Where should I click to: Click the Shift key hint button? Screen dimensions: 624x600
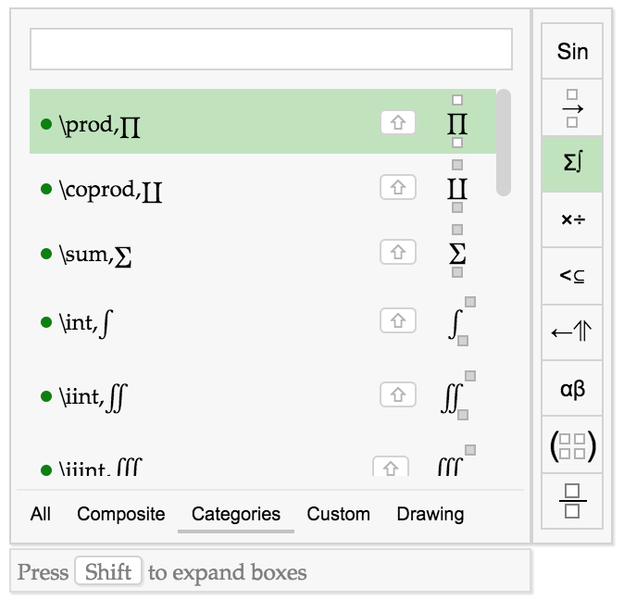108,571
